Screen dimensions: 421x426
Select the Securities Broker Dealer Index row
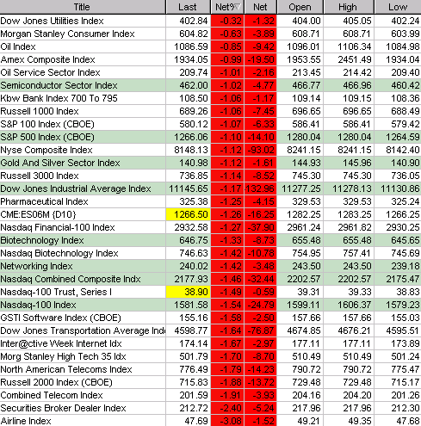[x=210, y=408]
